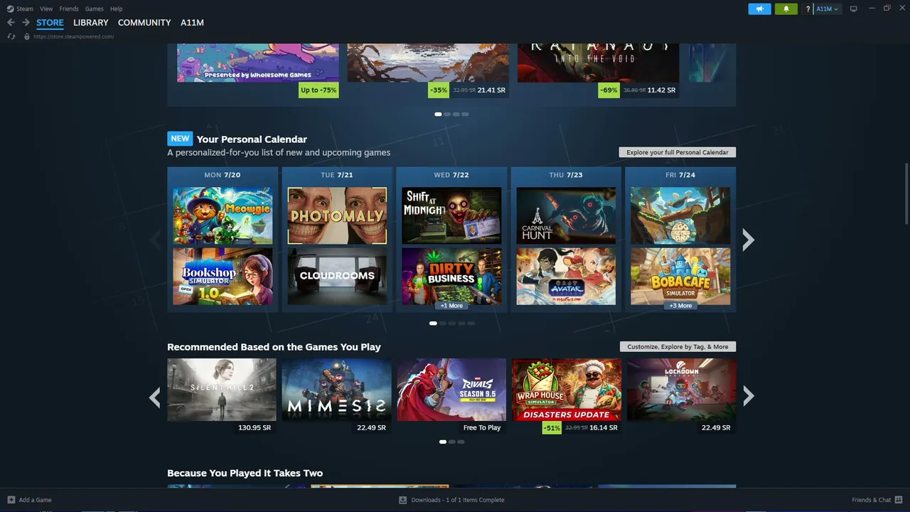Open the Friends menu
The width and height of the screenshot is (910, 512).
pyautogui.click(x=69, y=9)
